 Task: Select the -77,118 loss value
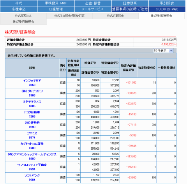pyautogui.click(x=132, y=125)
